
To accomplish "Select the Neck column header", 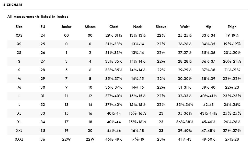I will coord(138,27).
